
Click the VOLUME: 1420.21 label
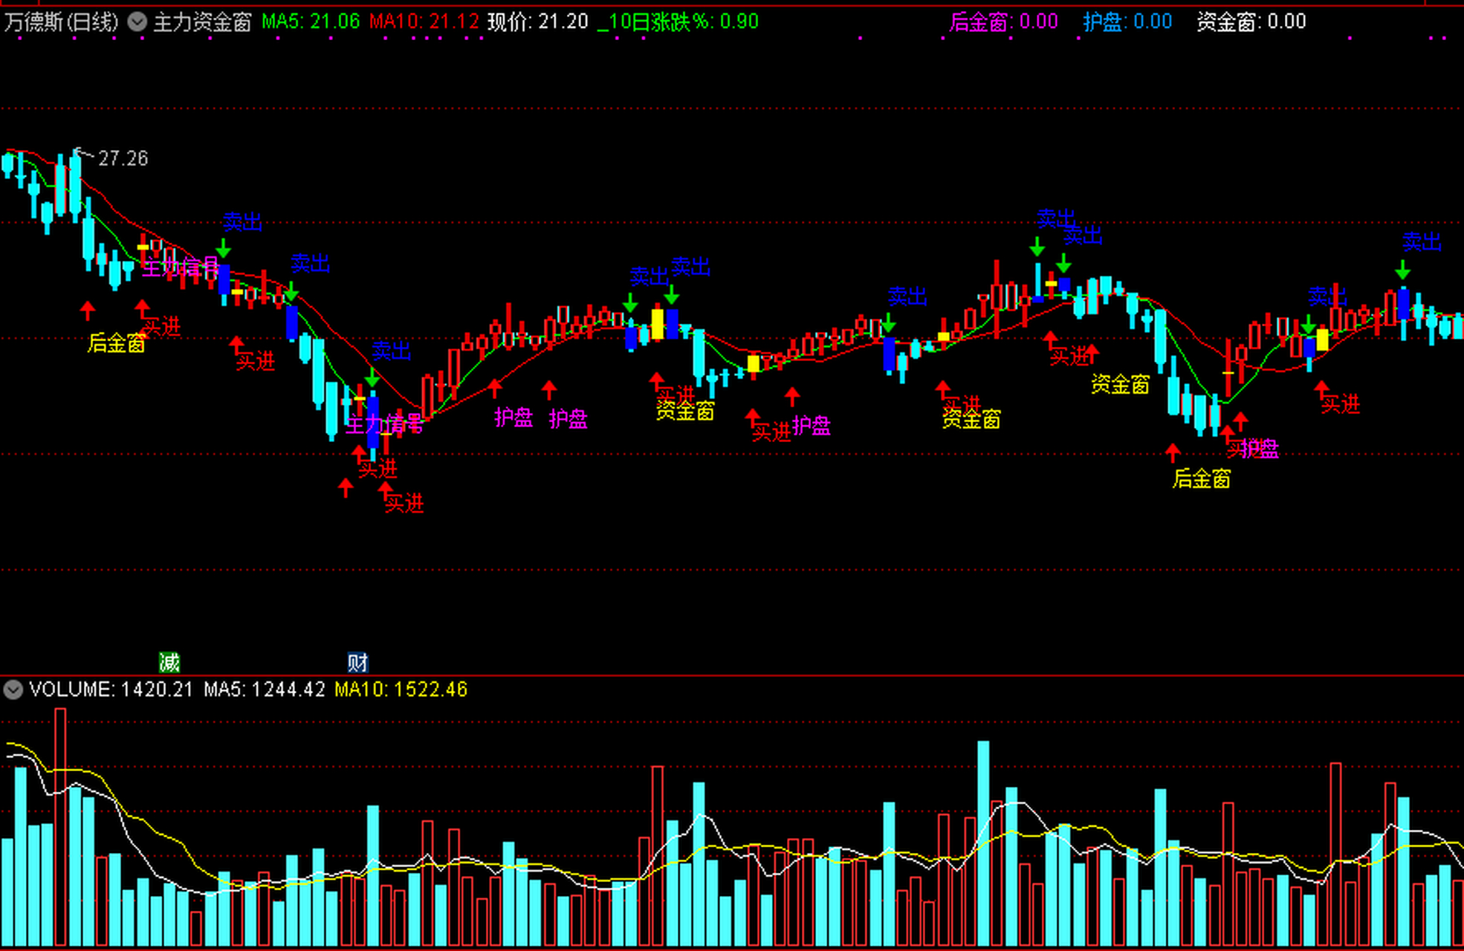[x=111, y=689]
